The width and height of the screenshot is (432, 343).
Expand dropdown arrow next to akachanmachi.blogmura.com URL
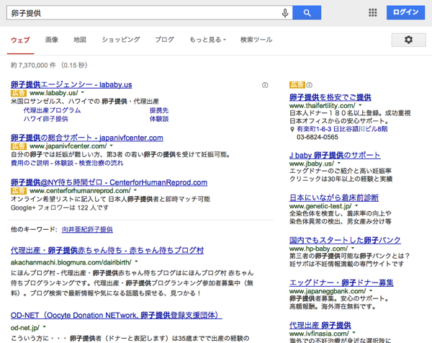point(136,262)
